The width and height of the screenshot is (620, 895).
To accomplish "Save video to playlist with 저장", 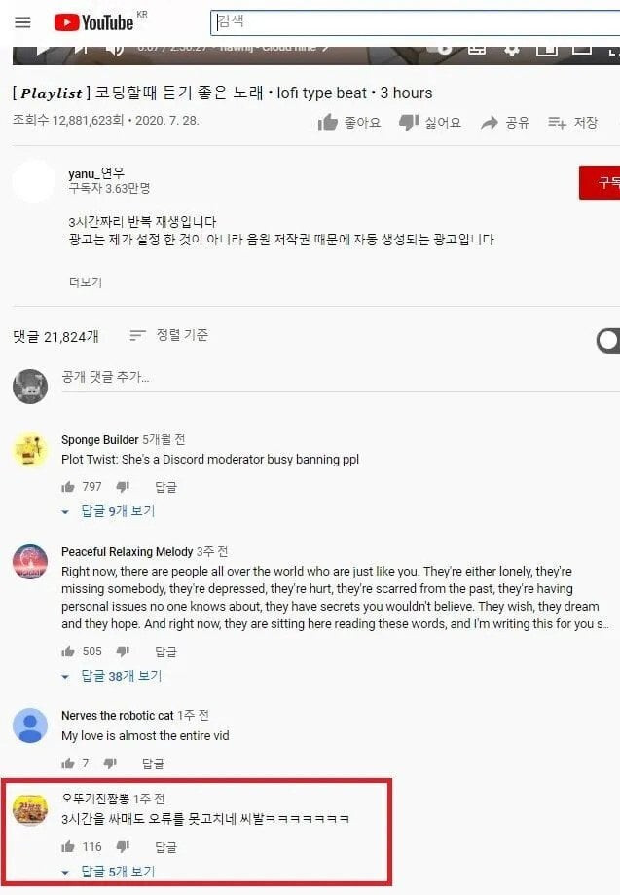I will [572, 122].
